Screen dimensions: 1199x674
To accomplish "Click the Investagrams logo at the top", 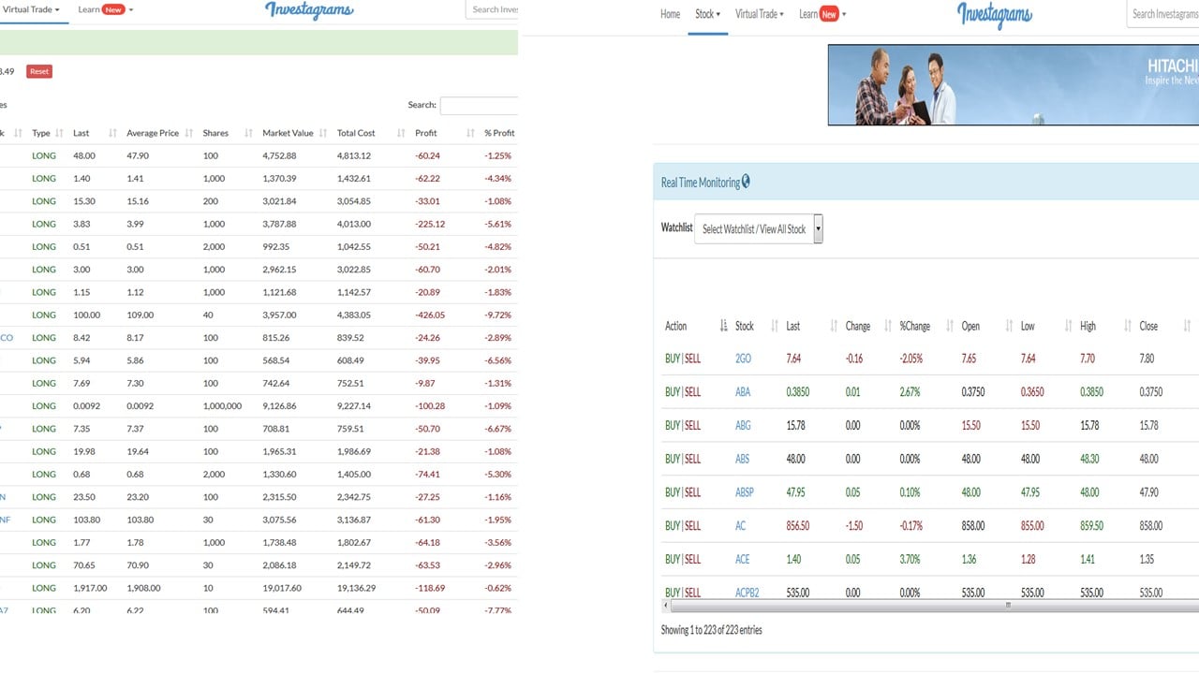I will (x=994, y=15).
